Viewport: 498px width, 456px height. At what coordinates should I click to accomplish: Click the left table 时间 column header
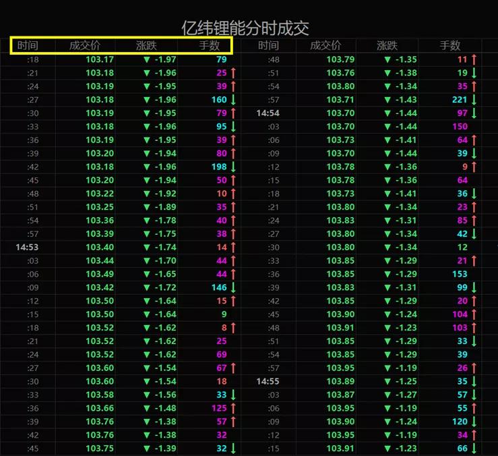[x=28, y=45]
